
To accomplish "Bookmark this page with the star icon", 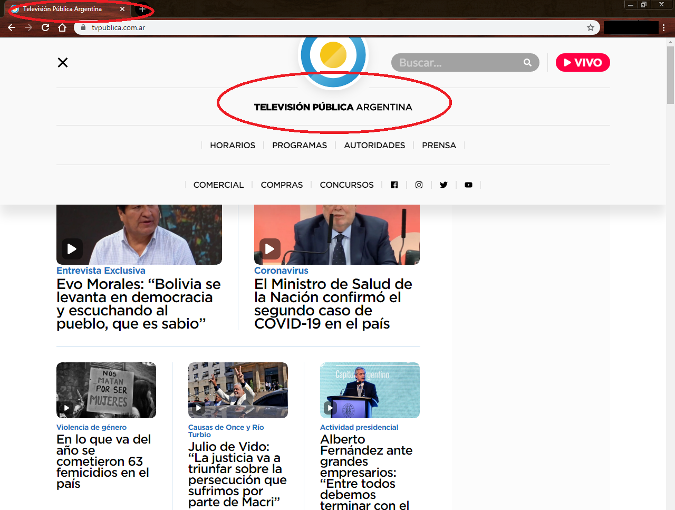I will coord(591,27).
